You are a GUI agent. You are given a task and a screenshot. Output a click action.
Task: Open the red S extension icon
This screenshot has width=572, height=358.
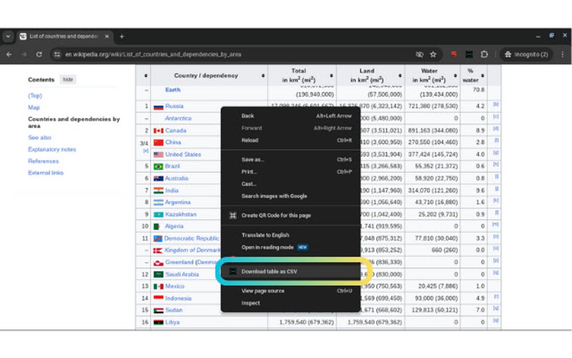(454, 54)
